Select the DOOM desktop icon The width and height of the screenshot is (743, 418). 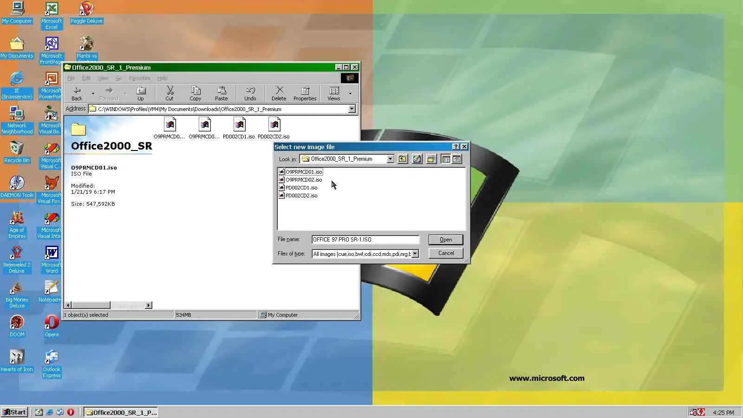coord(17,326)
